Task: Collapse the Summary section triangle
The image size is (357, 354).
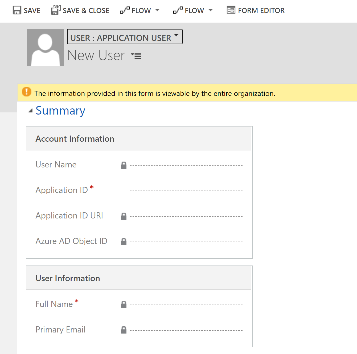Action: pos(31,111)
